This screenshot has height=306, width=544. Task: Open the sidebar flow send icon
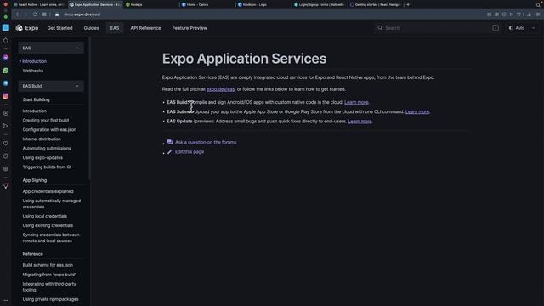[x=6, y=126]
